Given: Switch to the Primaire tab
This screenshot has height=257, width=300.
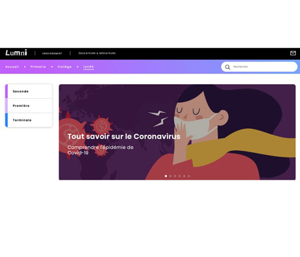Looking at the screenshot, I should coord(38,67).
